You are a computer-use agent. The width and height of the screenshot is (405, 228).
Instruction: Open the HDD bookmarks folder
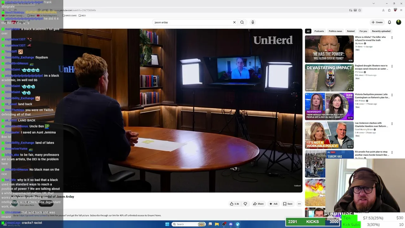pyautogui.click(x=82, y=16)
